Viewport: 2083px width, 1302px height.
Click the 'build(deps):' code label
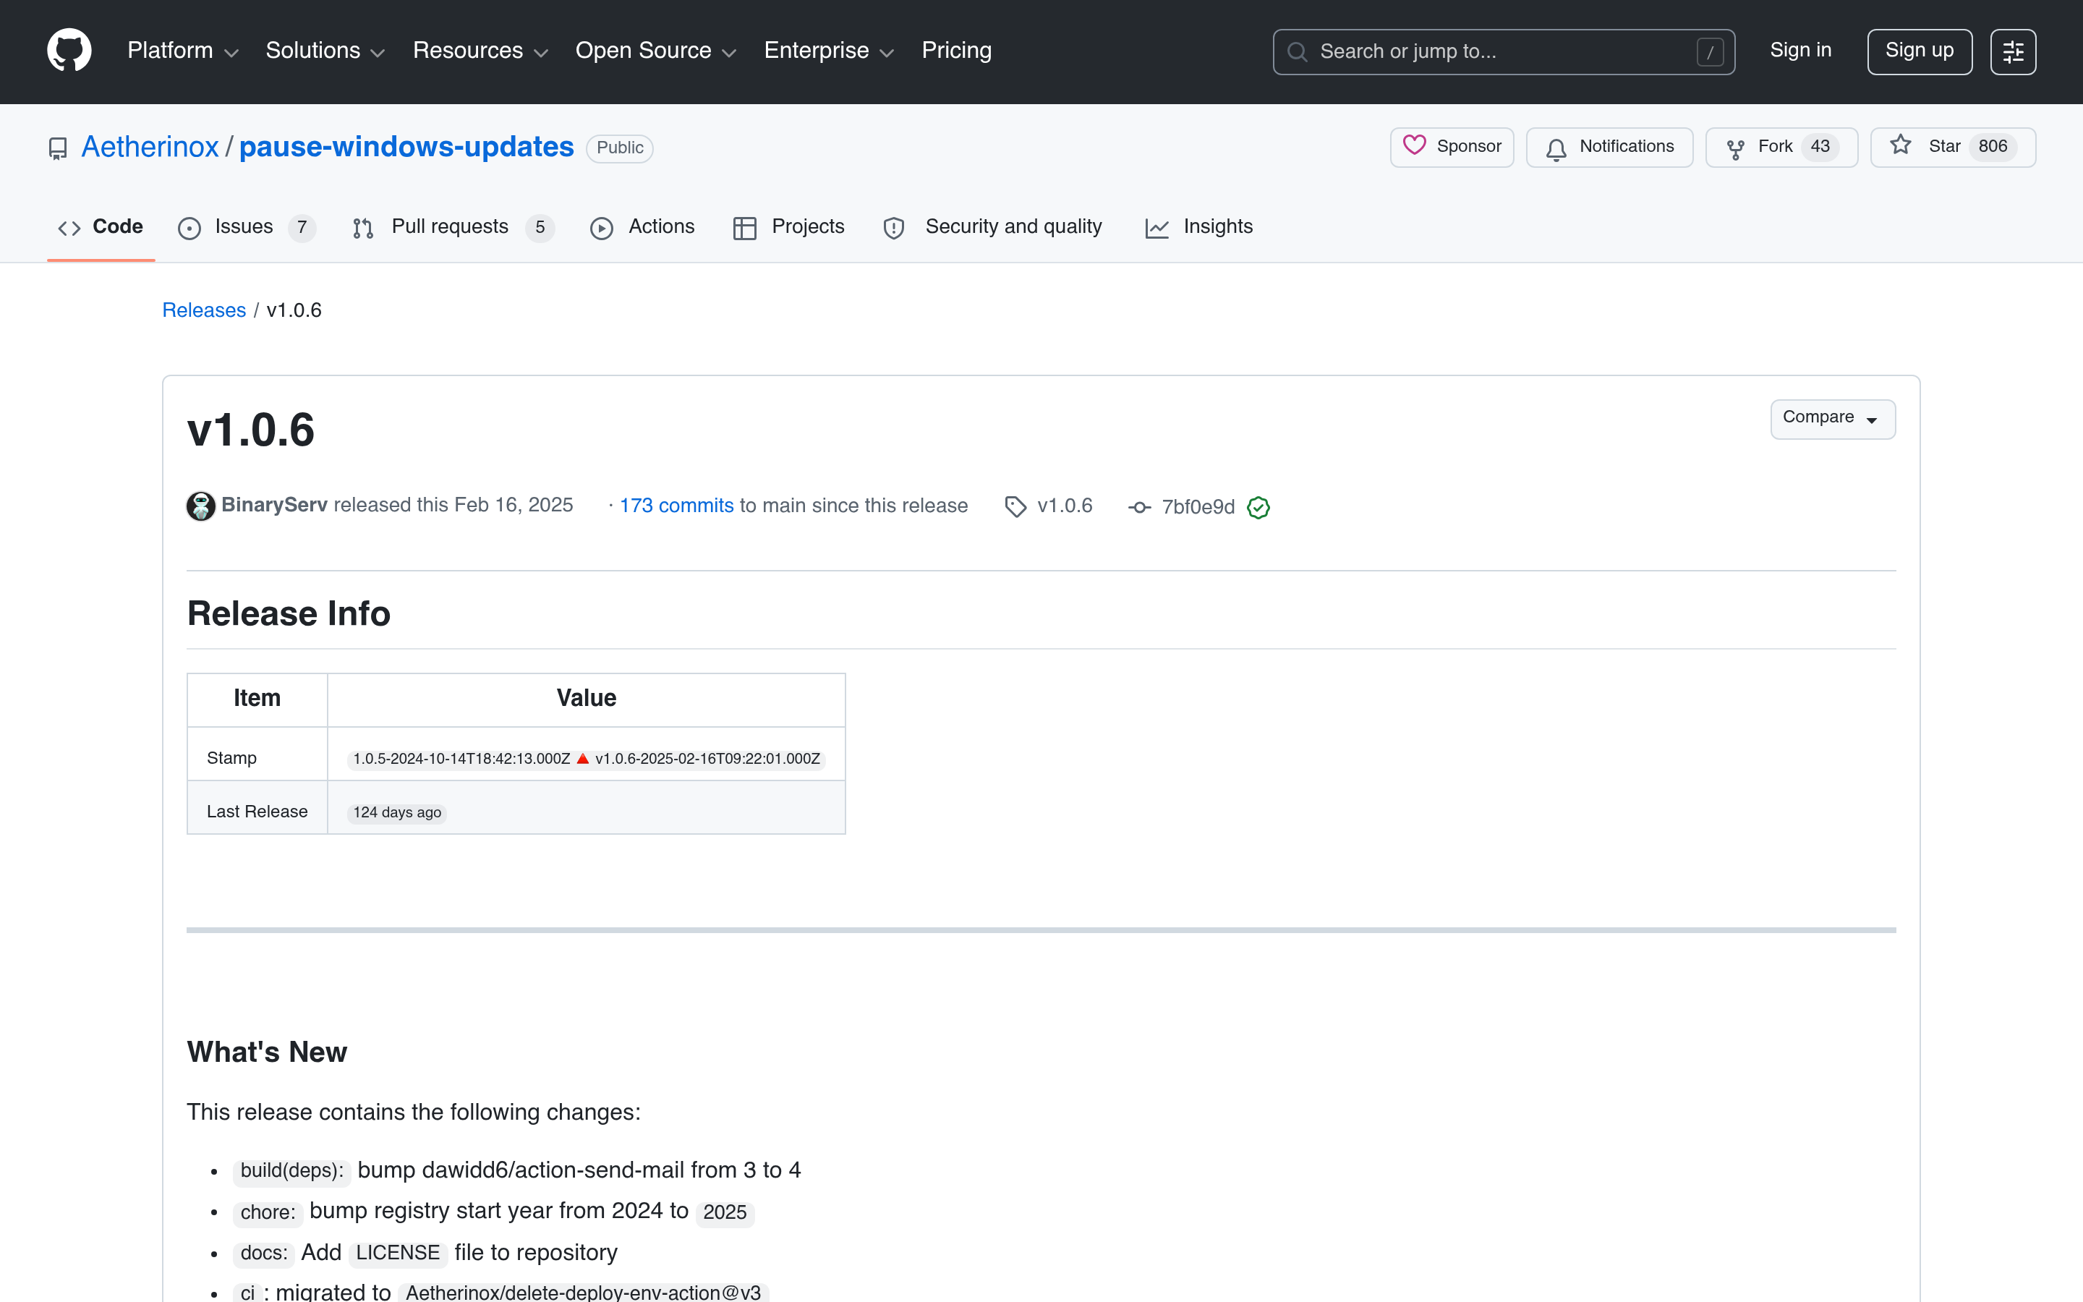[x=291, y=1170]
